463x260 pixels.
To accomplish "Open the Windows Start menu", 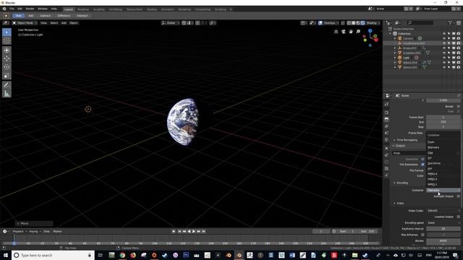I will tap(6, 255).
